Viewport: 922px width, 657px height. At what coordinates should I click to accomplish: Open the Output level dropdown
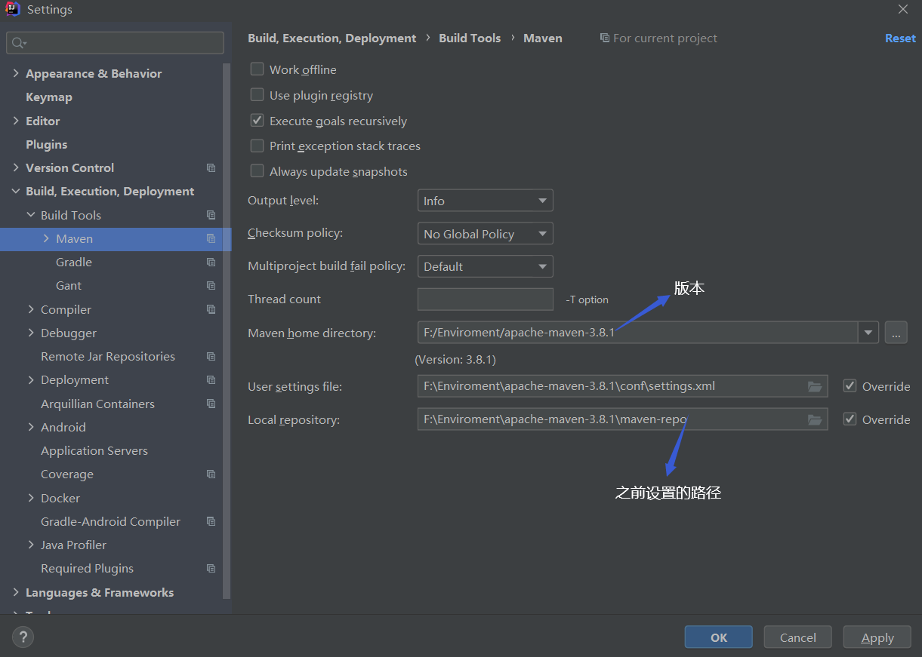click(x=485, y=201)
